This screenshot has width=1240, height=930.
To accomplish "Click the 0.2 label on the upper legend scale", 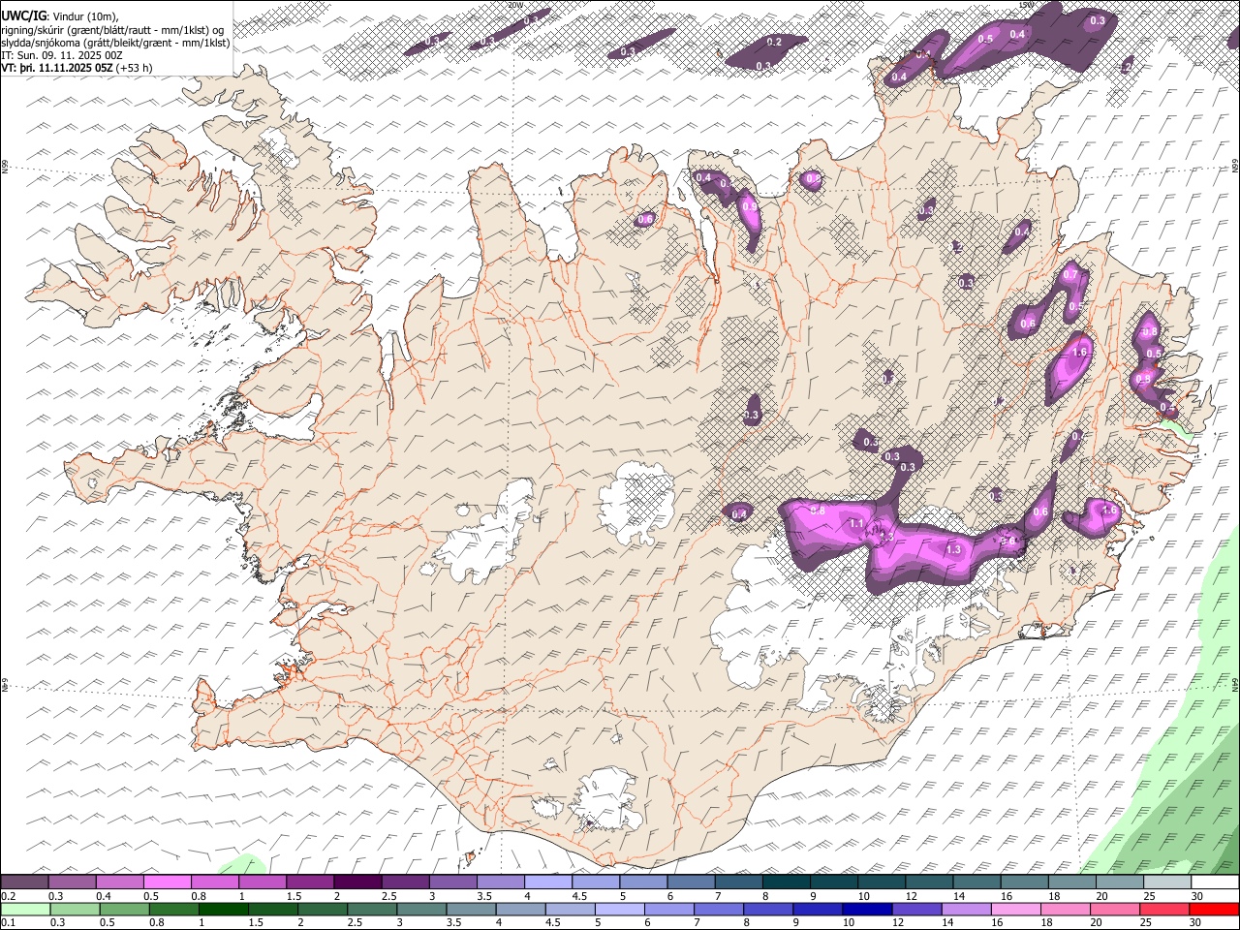I will 7,895.
